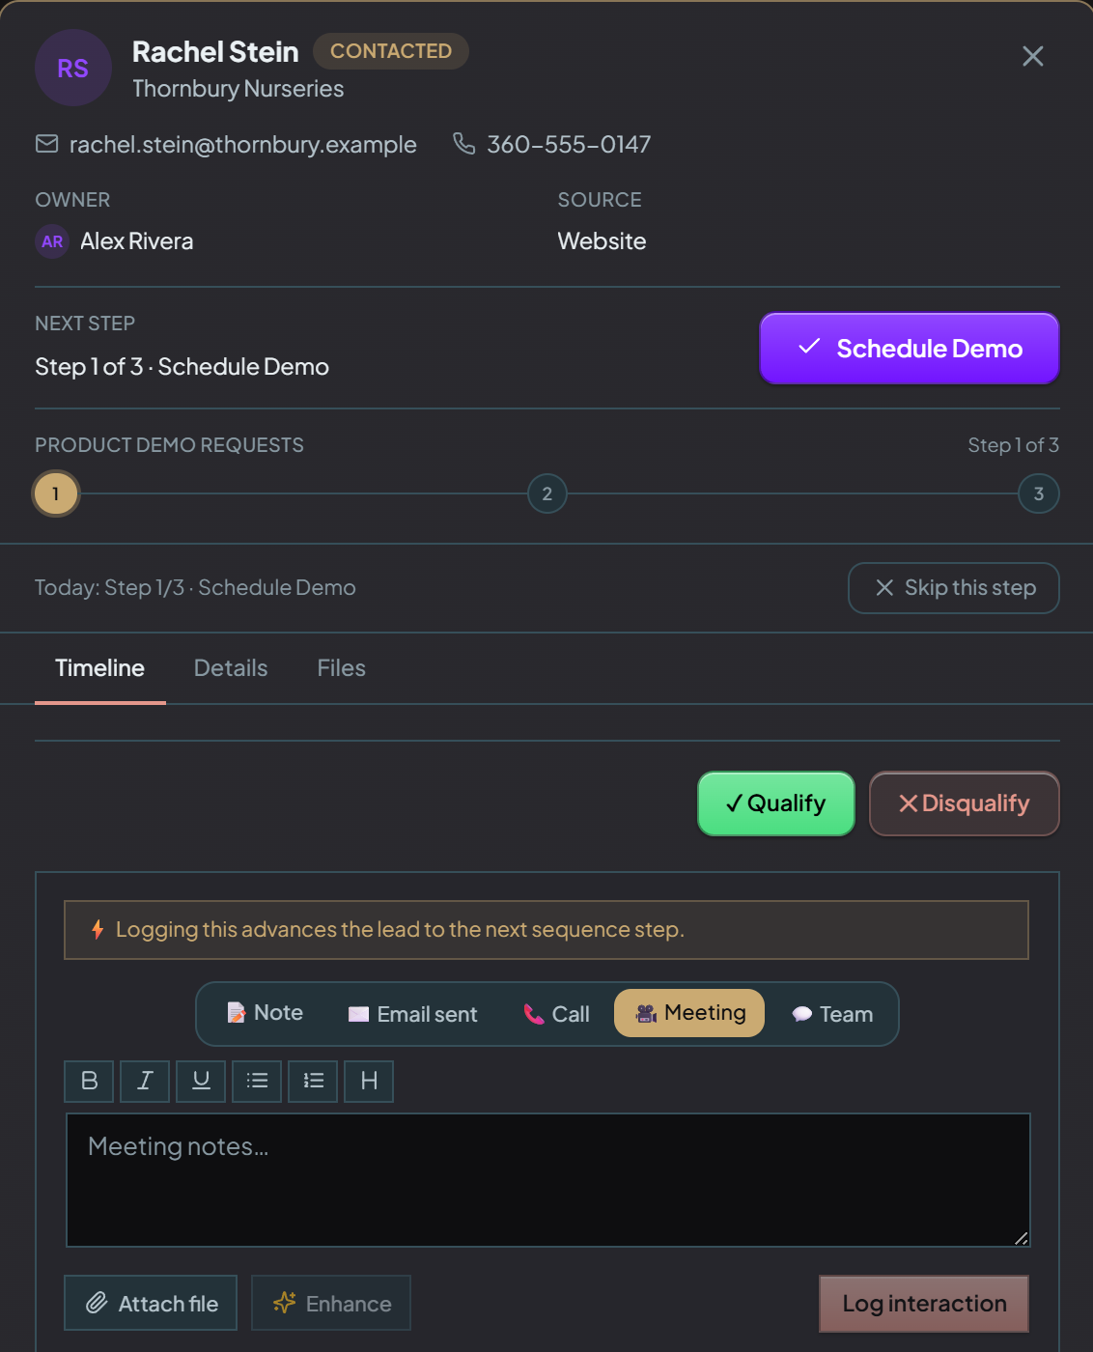Screen dimensions: 1093x1352
Task: Apply italic formatting to notes
Action: (x=145, y=1081)
